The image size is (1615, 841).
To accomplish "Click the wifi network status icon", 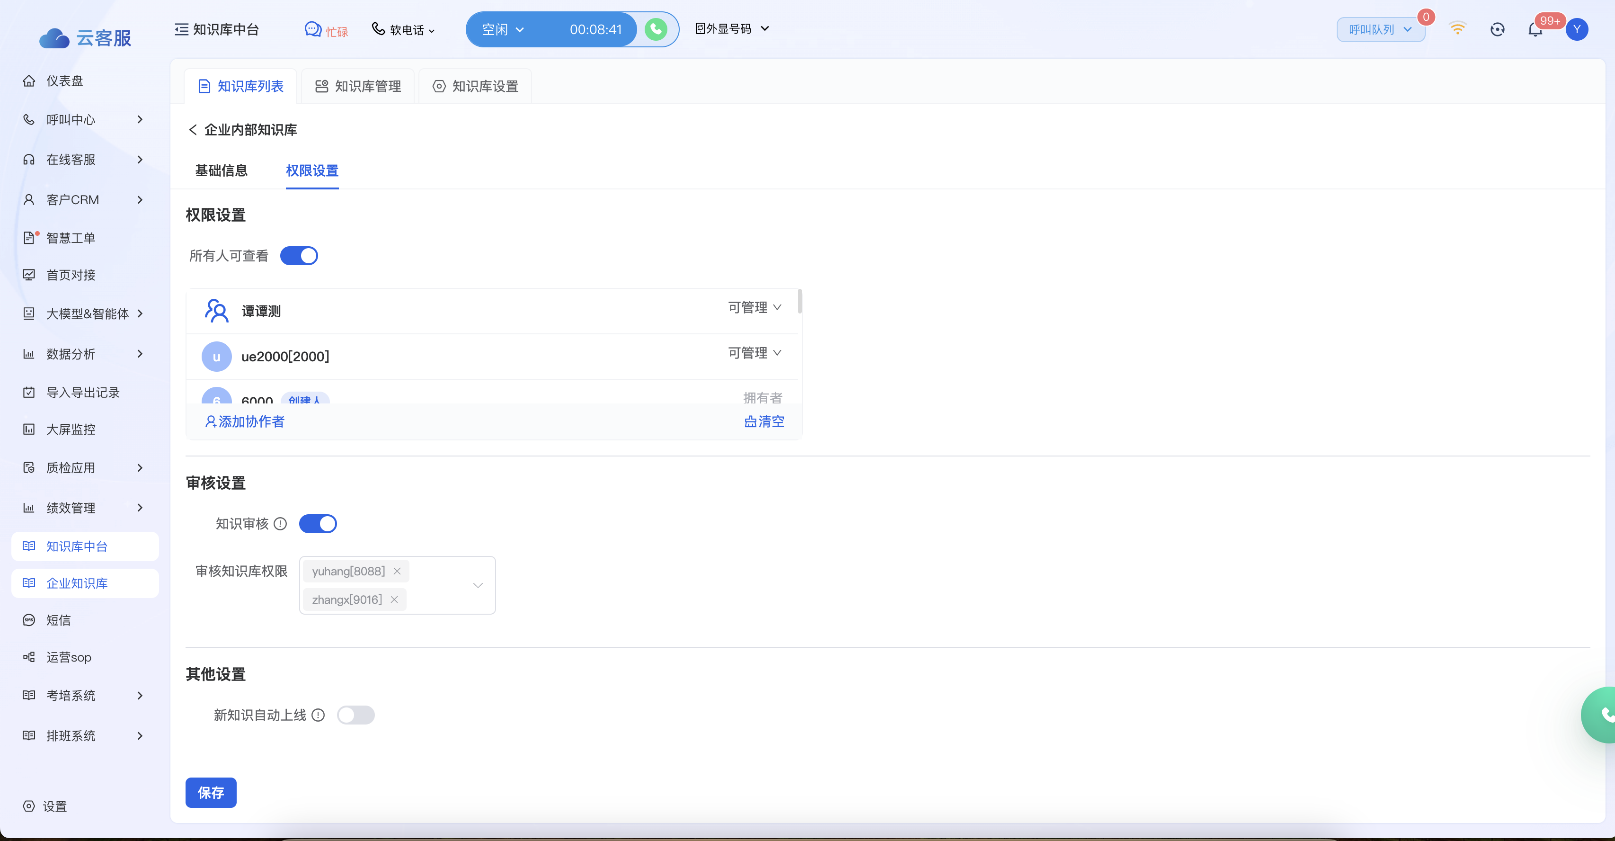I will [x=1458, y=29].
